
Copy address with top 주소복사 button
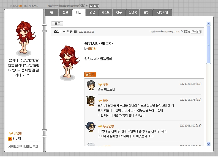point(94,6)
